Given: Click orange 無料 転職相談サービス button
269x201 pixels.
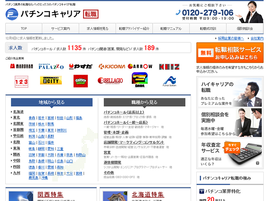Looking at the screenshot, I should [x=230, y=53].
